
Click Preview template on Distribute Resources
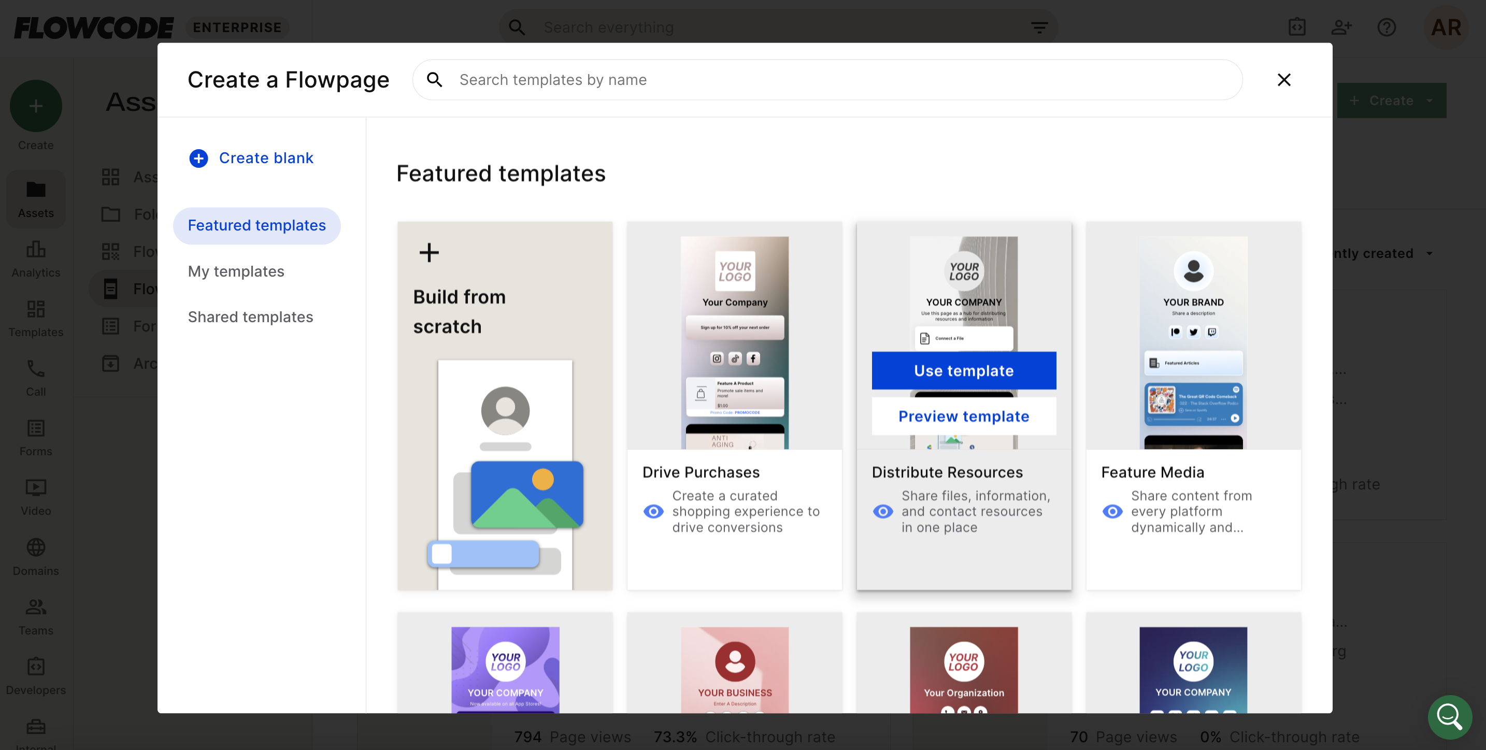point(963,416)
